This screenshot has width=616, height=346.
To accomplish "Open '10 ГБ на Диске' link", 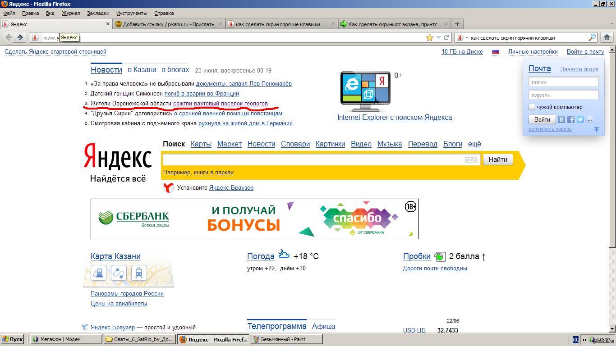I will (462, 52).
